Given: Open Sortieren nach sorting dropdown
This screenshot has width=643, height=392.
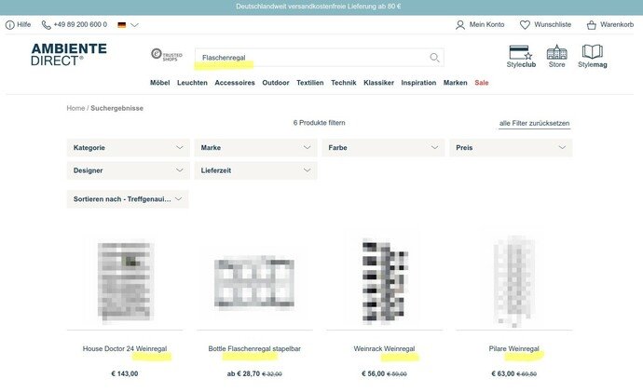Looking at the screenshot, I should coord(129,199).
